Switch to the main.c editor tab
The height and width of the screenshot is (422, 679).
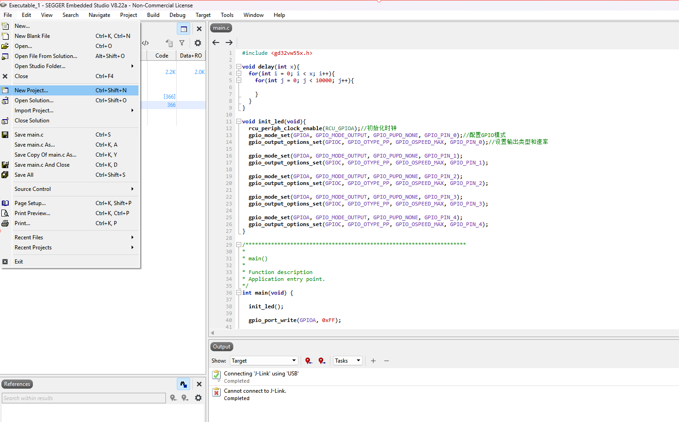coord(221,28)
